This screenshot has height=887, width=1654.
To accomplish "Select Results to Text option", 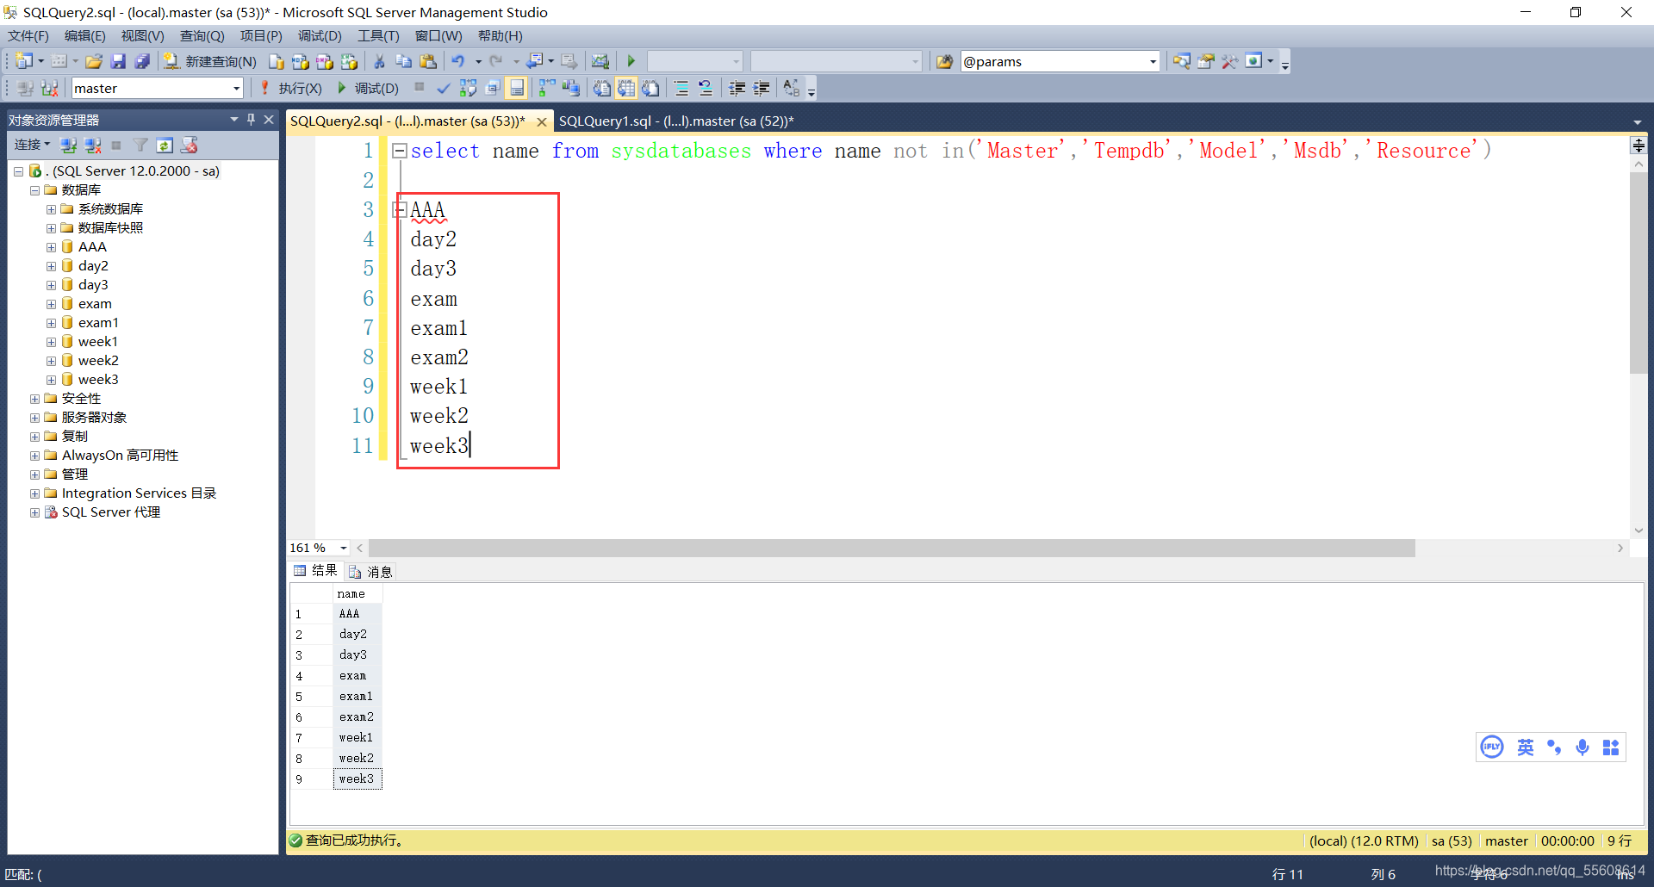I will click(x=602, y=88).
